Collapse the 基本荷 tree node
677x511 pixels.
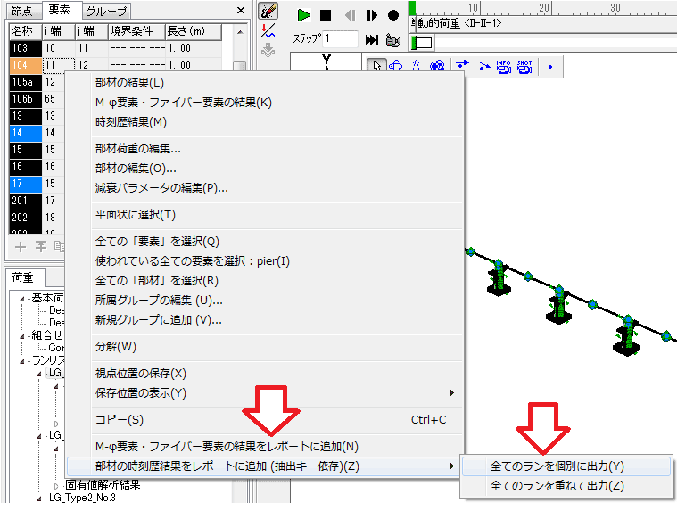pos(22,299)
